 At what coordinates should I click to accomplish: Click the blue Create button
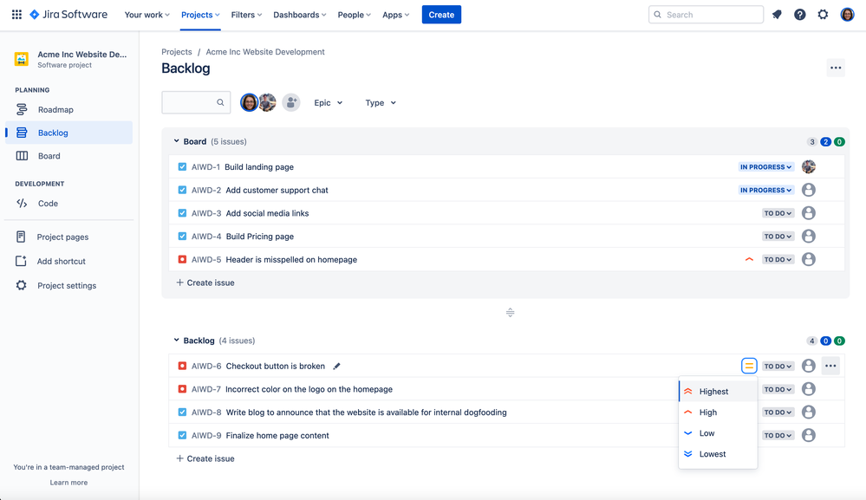click(x=441, y=15)
